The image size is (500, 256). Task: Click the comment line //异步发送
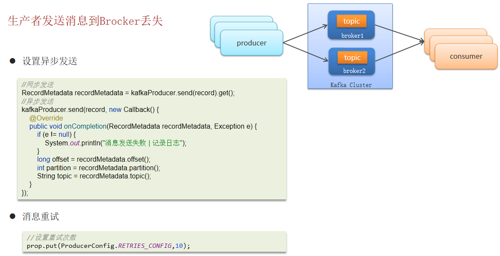click(x=37, y=101)
